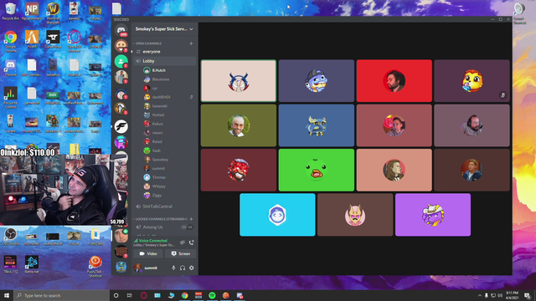The width and height of the screenshot is (536, 301).
Task: Open the white F-logo server icon
Action: pos(121,126)
